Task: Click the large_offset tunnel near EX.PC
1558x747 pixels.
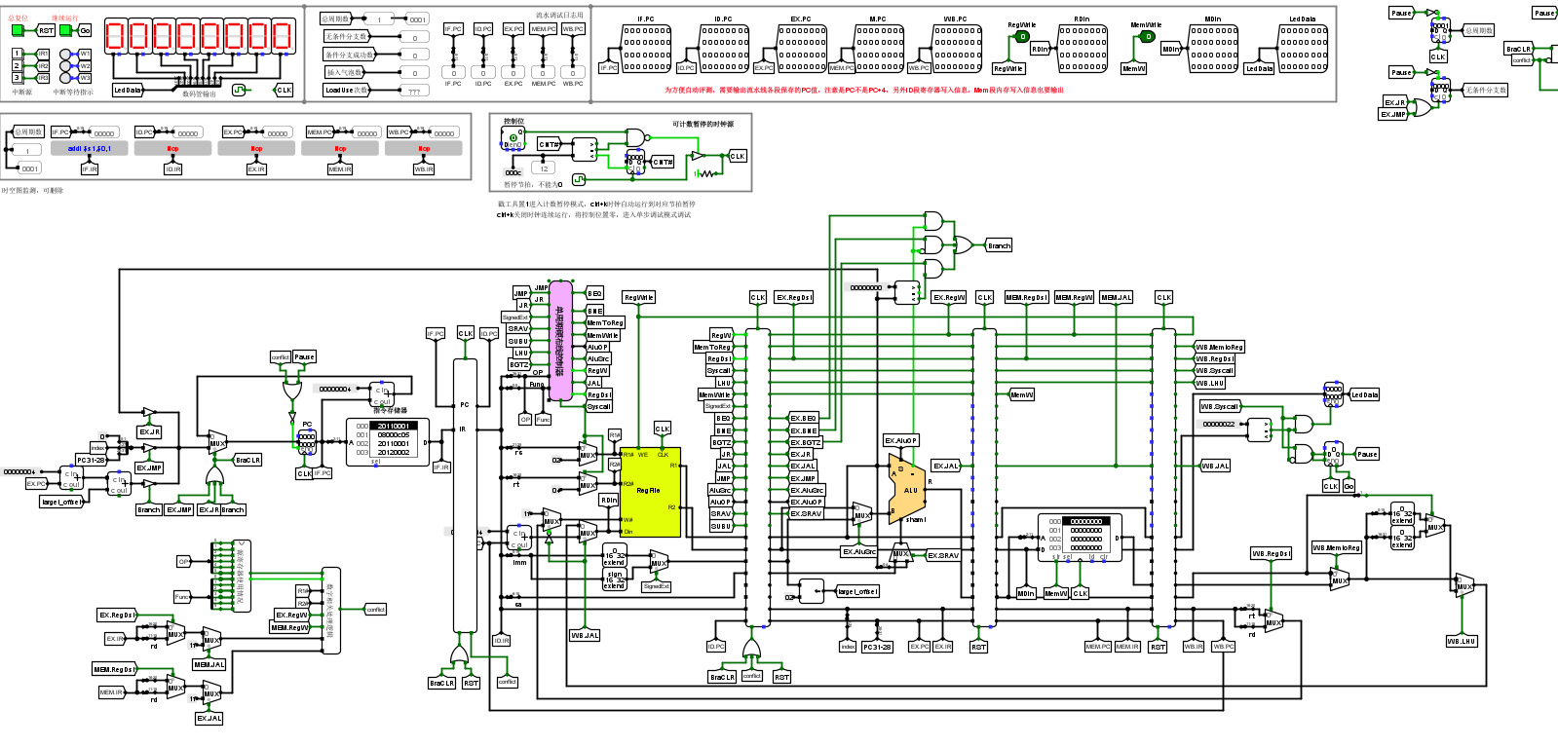Action: [x=61, y=502]
